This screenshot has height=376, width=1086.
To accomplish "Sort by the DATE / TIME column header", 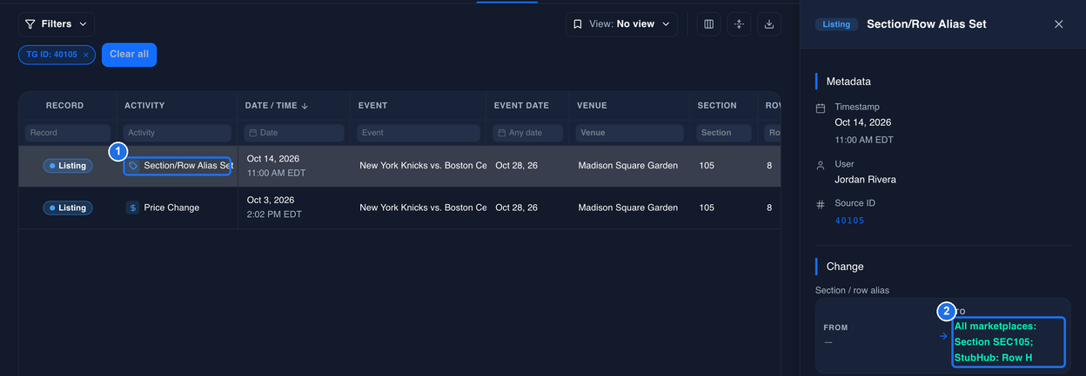I will click(x=277, y=106).
